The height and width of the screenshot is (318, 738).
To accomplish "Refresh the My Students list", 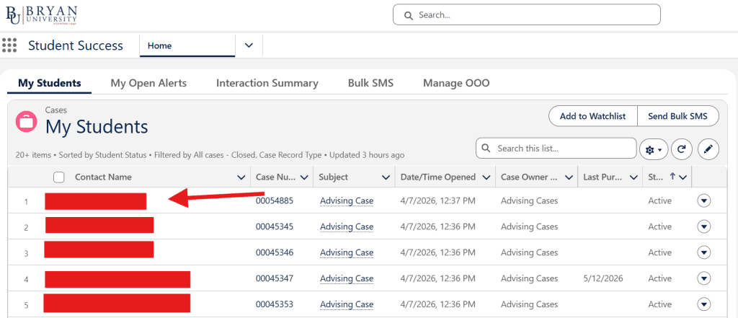I will pos(681,150).
